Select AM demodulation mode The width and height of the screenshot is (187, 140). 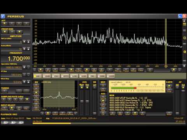(x=37, y=76)
